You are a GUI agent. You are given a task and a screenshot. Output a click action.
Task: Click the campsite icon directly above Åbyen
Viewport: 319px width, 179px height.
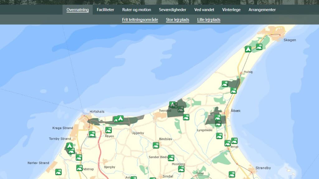point(108,130)
